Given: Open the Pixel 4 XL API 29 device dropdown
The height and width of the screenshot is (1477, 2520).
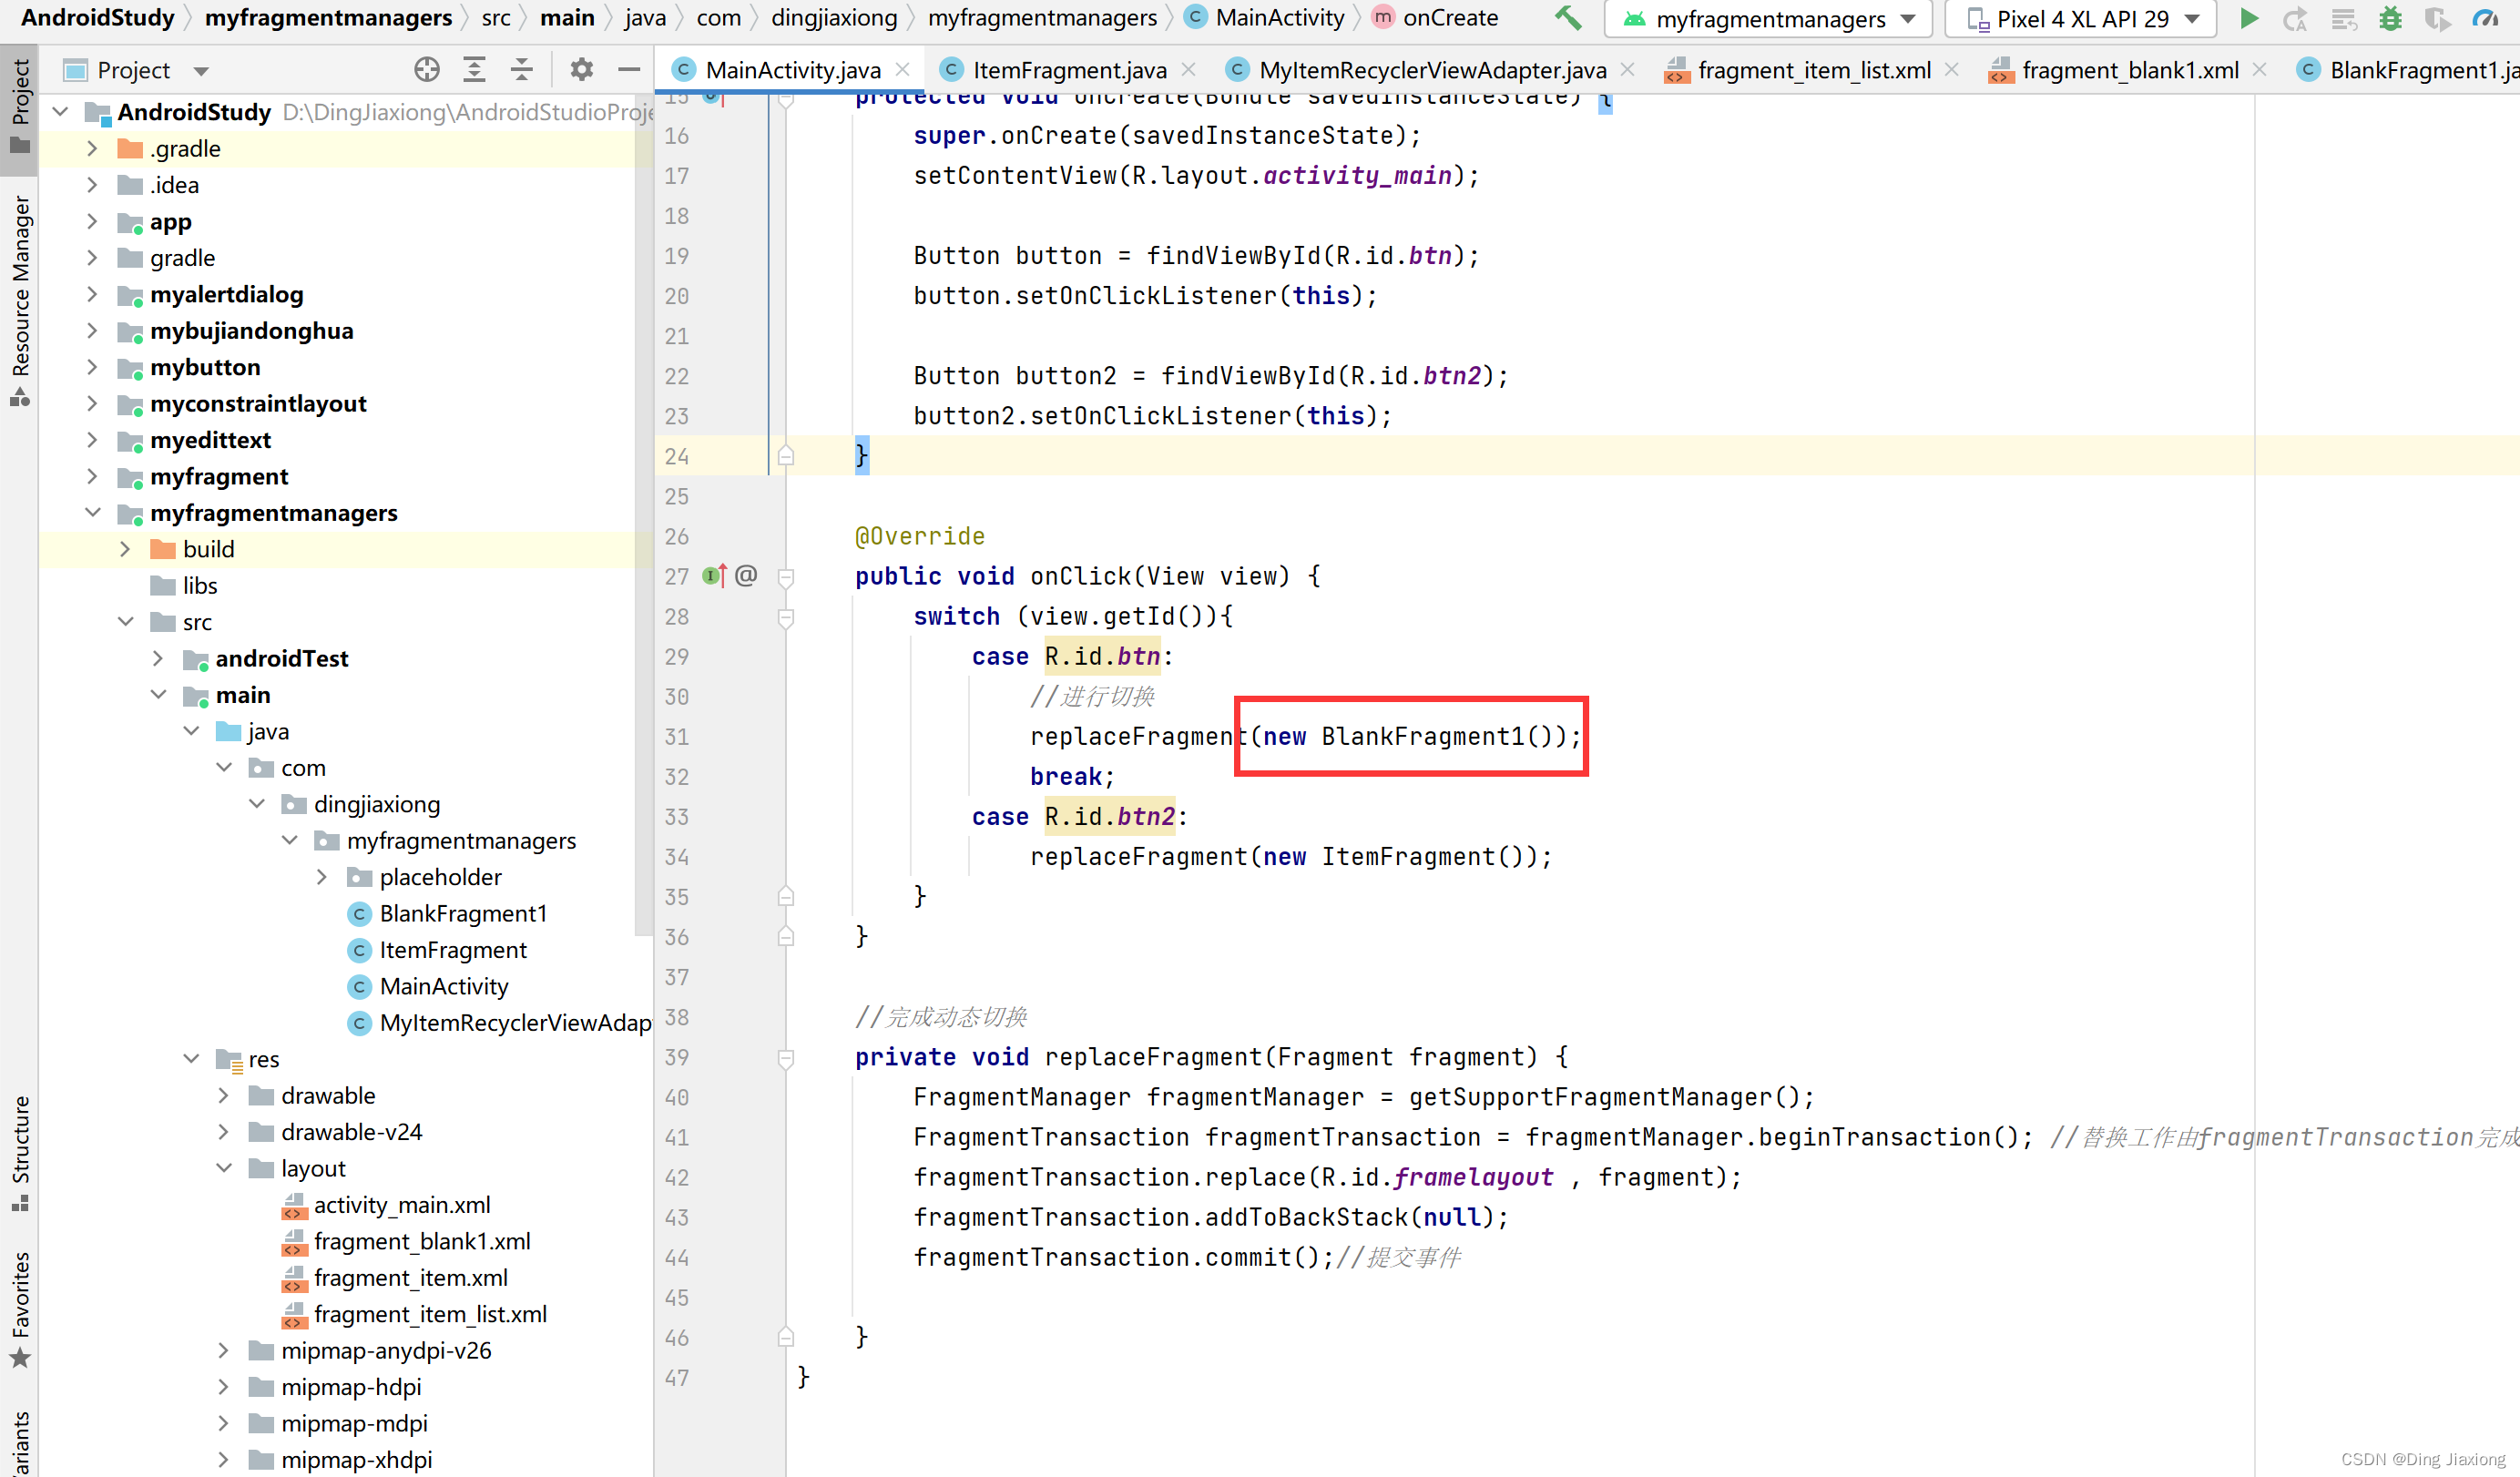Looking at the screenshot, I should point(2082,18).
